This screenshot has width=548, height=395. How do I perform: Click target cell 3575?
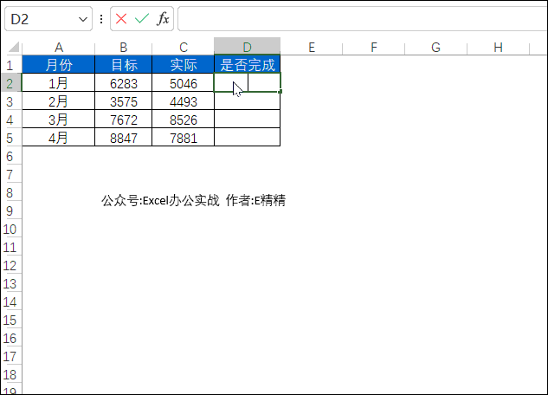tap(124, 101)
